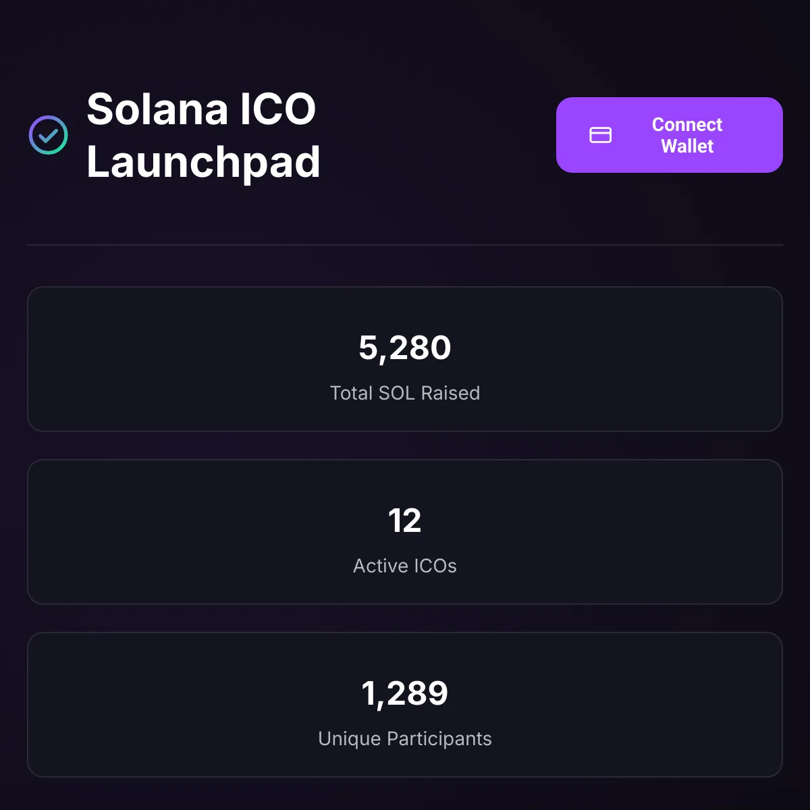Image resolution: width=810 pixels, height=810 pixels.
Task: Select the Total SOL Raised label
Action: (405, 393)
